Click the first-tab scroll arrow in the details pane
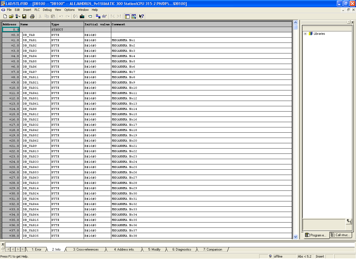Viewport: 356px width, 267px height. tap(8, 249)
